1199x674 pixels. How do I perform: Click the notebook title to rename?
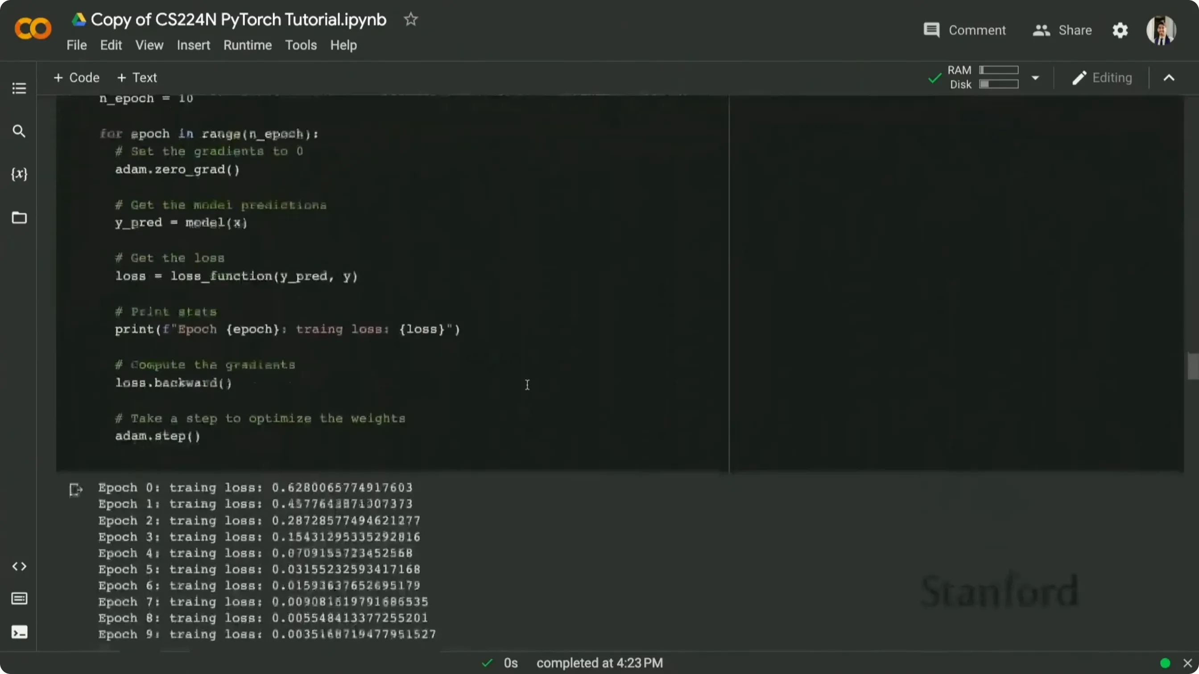tap(238, 20)
